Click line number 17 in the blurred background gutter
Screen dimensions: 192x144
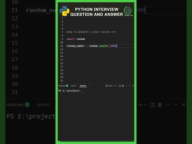pos(15,59)
